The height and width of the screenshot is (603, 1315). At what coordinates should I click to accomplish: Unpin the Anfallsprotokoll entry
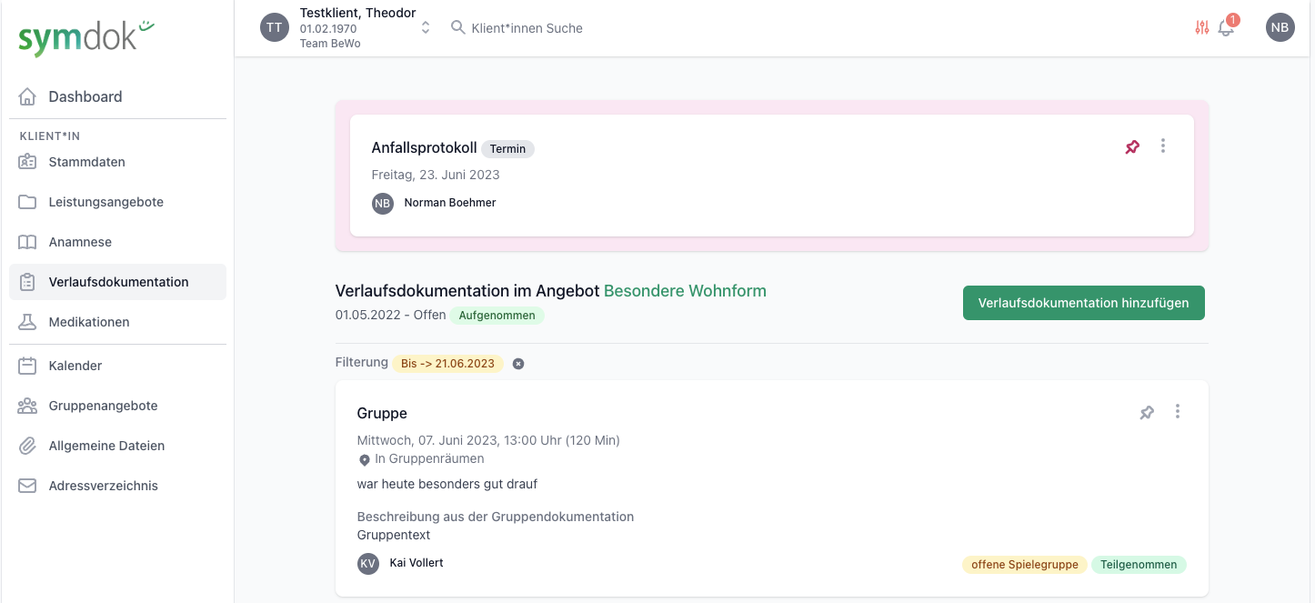pyautogui.click(x=1132, y=146)
